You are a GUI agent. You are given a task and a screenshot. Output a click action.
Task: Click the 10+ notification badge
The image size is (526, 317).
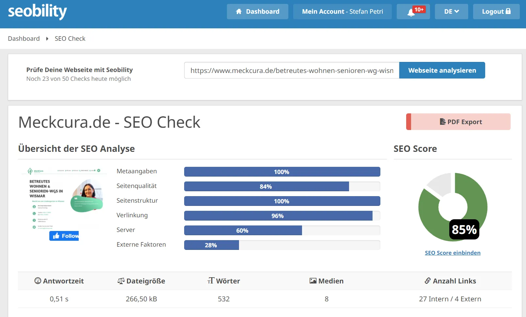[x=419, y=9]
